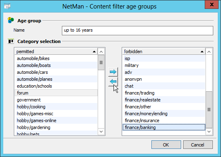Close the NetMan dialog window

click(212, 4)
